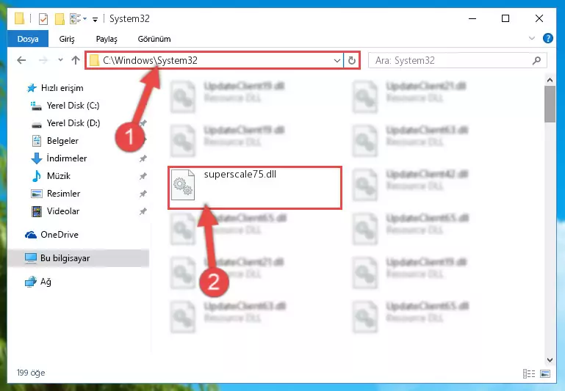Click the view options icon in title bar

[76, 18]
